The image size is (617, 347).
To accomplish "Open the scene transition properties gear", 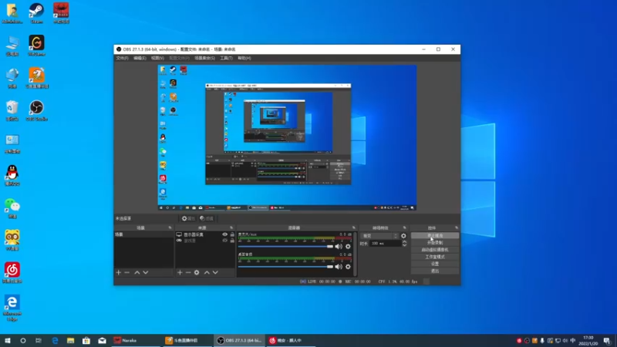I will coord(403,236).
